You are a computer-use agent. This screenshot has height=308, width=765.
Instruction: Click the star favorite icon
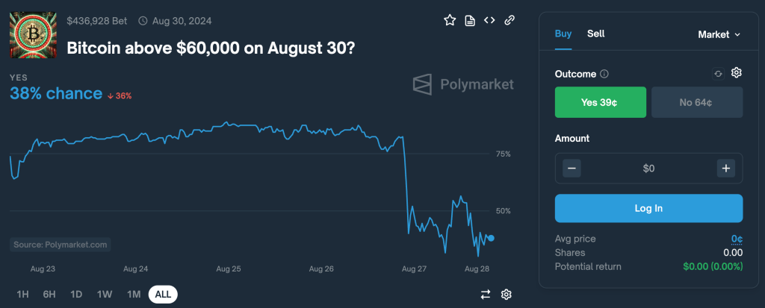coord(450,20)
